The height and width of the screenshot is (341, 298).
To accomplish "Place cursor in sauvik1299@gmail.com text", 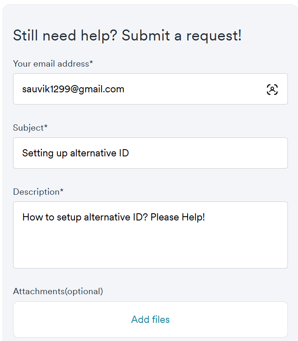I will (73, 89).
